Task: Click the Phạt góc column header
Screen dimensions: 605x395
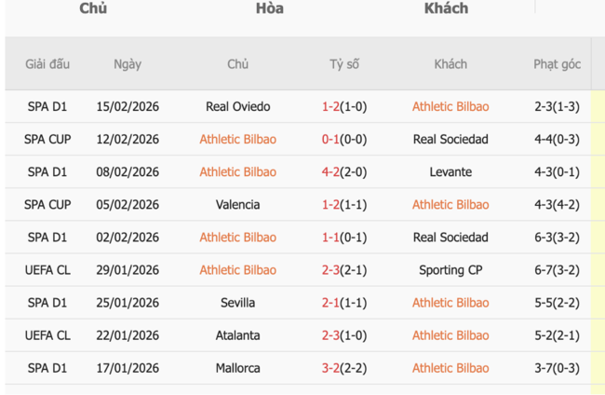Action: [557, 64]
